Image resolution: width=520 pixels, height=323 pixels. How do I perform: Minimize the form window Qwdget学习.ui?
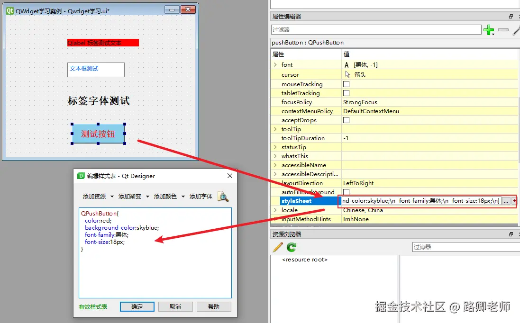(x=172, y=9)
